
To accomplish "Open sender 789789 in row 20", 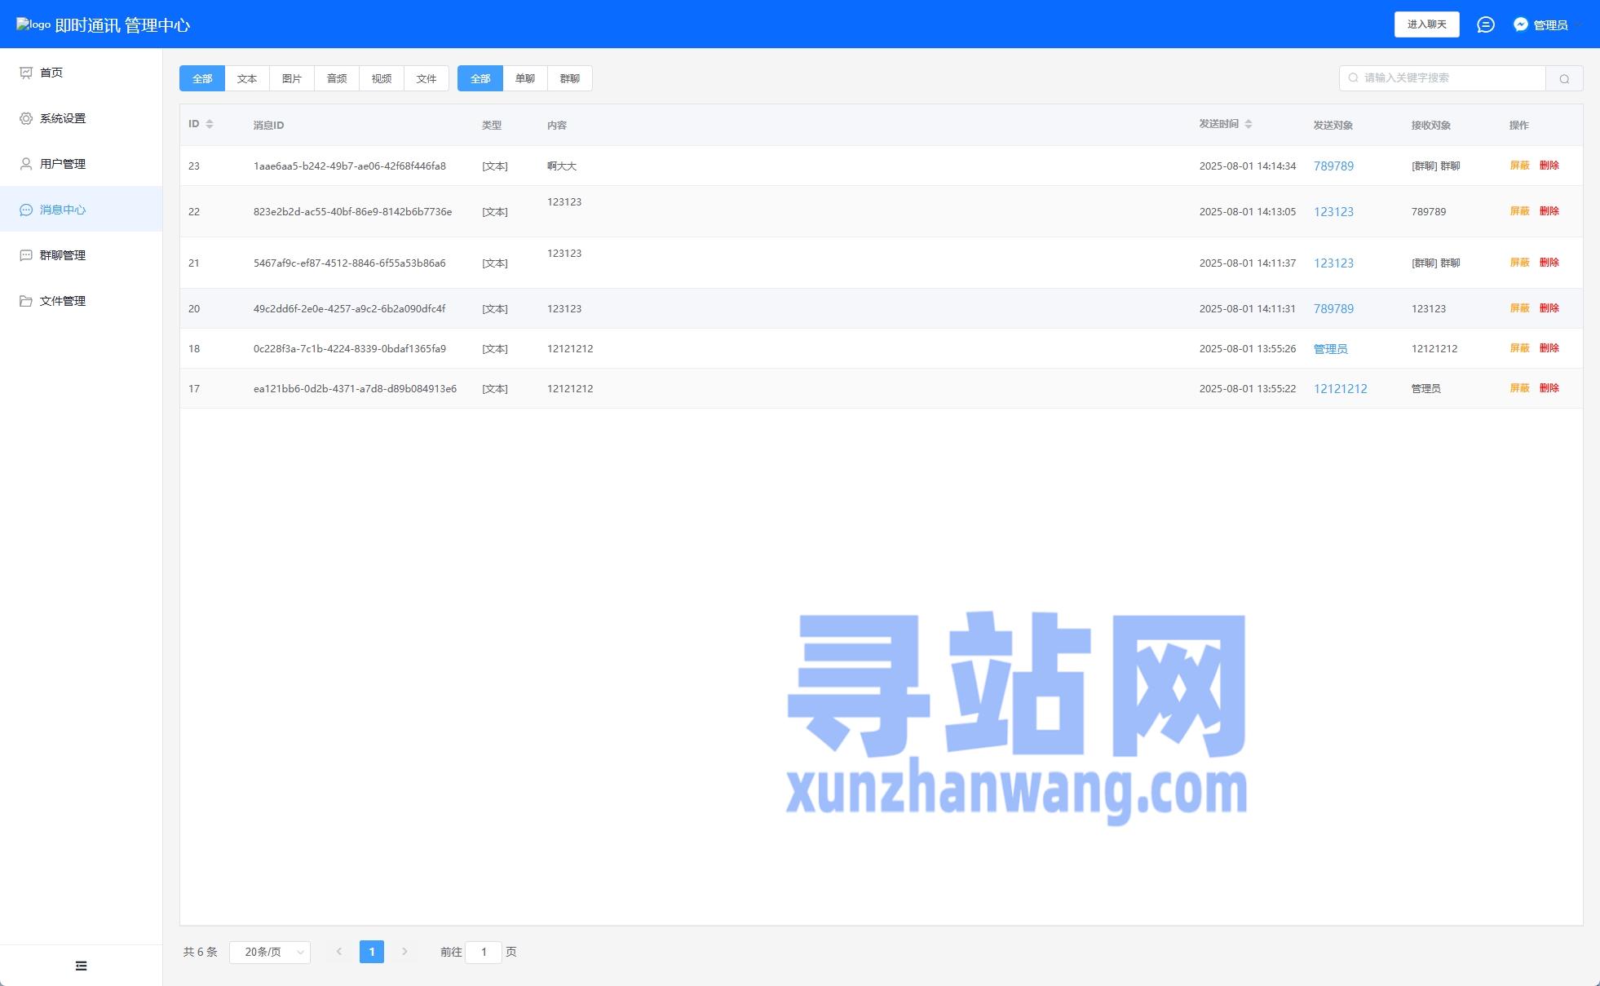I will (1333, 308).
